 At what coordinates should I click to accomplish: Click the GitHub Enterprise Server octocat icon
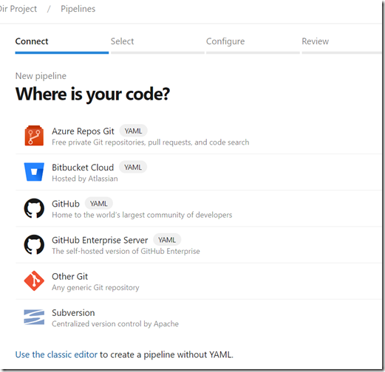click(x=34, y=244)
